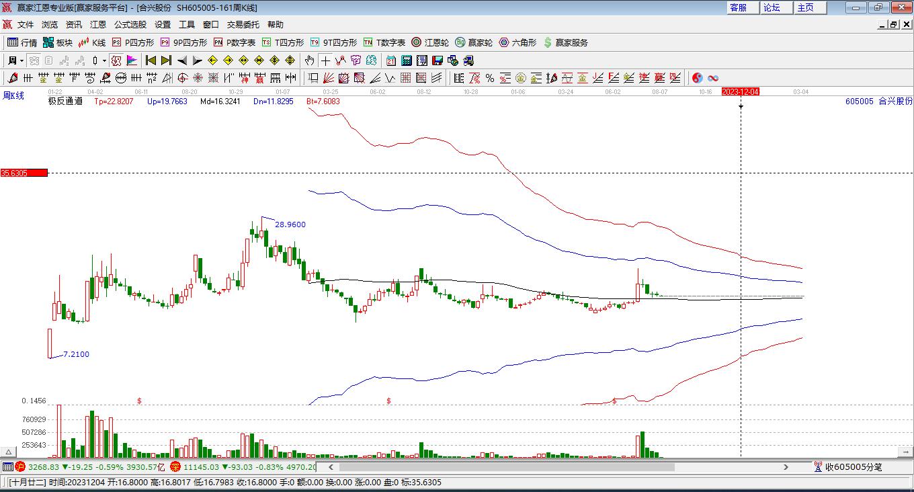Toggle the 板块 sector view button

coord(57,42)
